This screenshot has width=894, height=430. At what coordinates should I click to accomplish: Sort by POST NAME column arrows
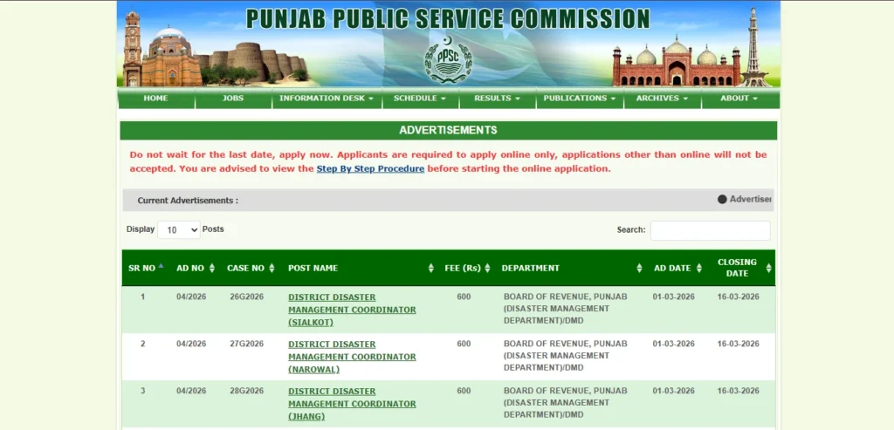point(431,269)
